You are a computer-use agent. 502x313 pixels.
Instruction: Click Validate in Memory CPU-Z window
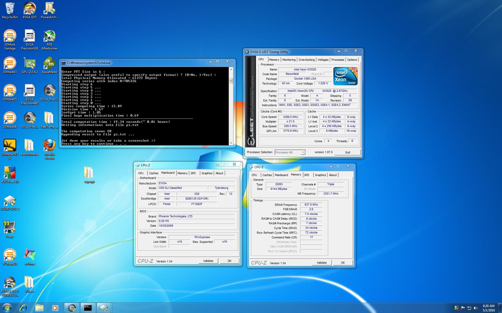tap(322, 263)
